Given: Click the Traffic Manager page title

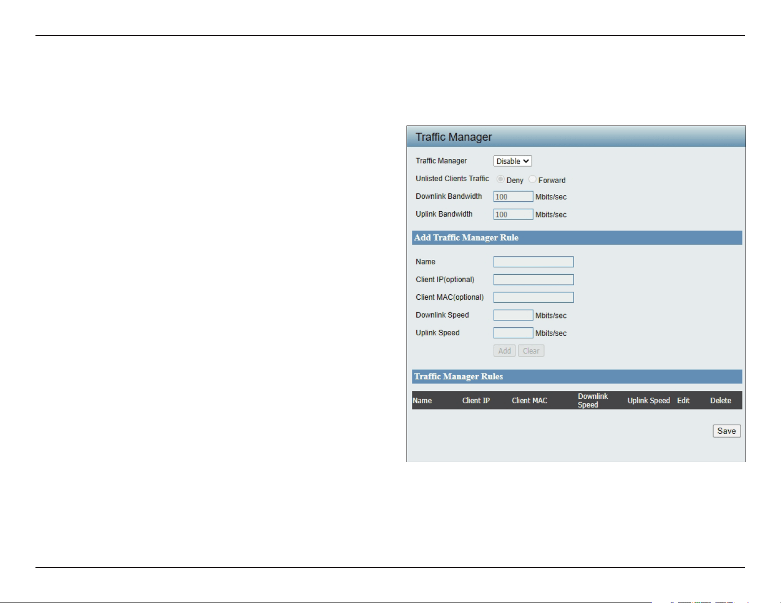Looking at the screenshot, I should coord(454,137).
